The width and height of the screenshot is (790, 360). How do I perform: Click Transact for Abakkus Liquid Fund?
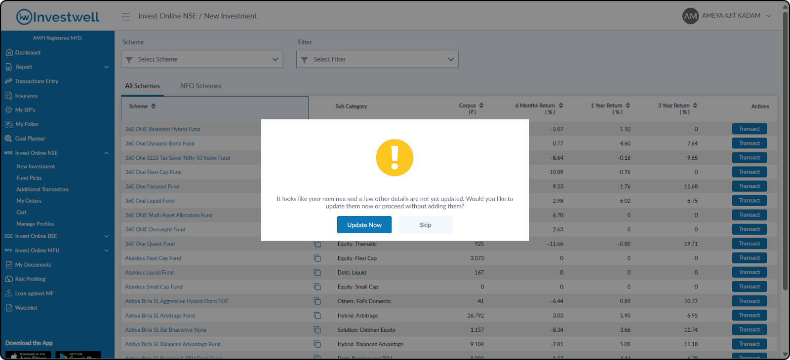click(750, 272)
